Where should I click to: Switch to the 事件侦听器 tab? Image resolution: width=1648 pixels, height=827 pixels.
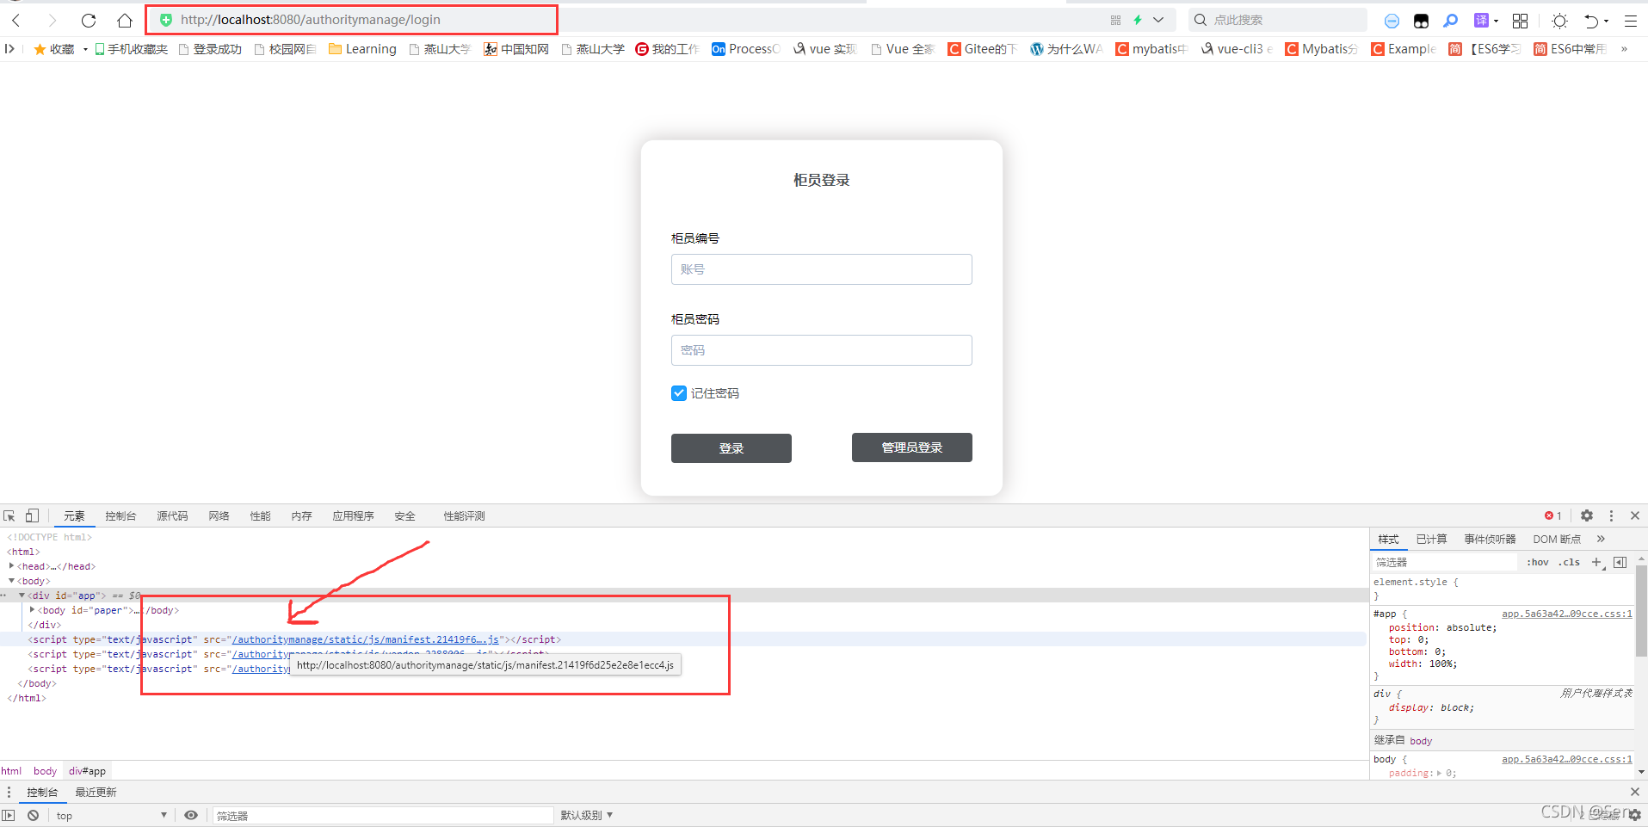pyautogui.click(x=1490, y=540)
